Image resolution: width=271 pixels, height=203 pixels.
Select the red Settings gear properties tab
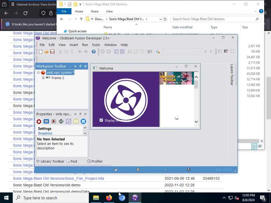click(39, 122)
